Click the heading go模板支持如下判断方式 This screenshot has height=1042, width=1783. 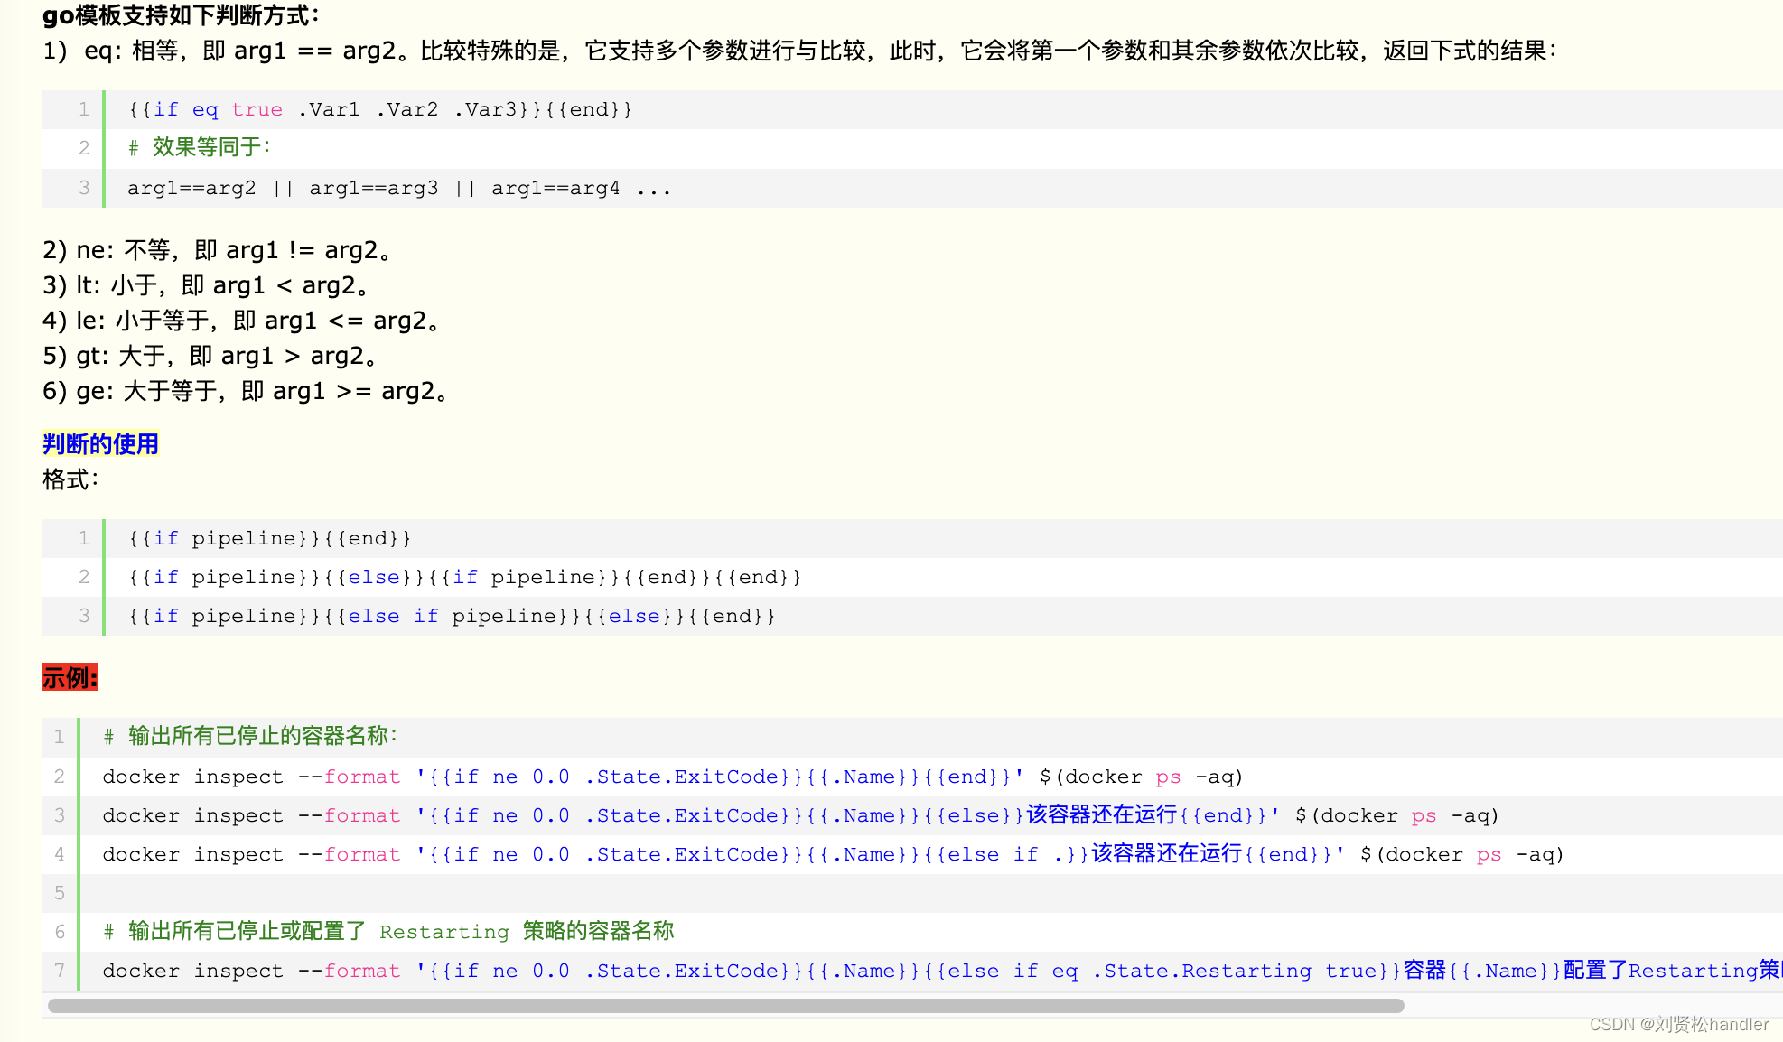(181, 15)
